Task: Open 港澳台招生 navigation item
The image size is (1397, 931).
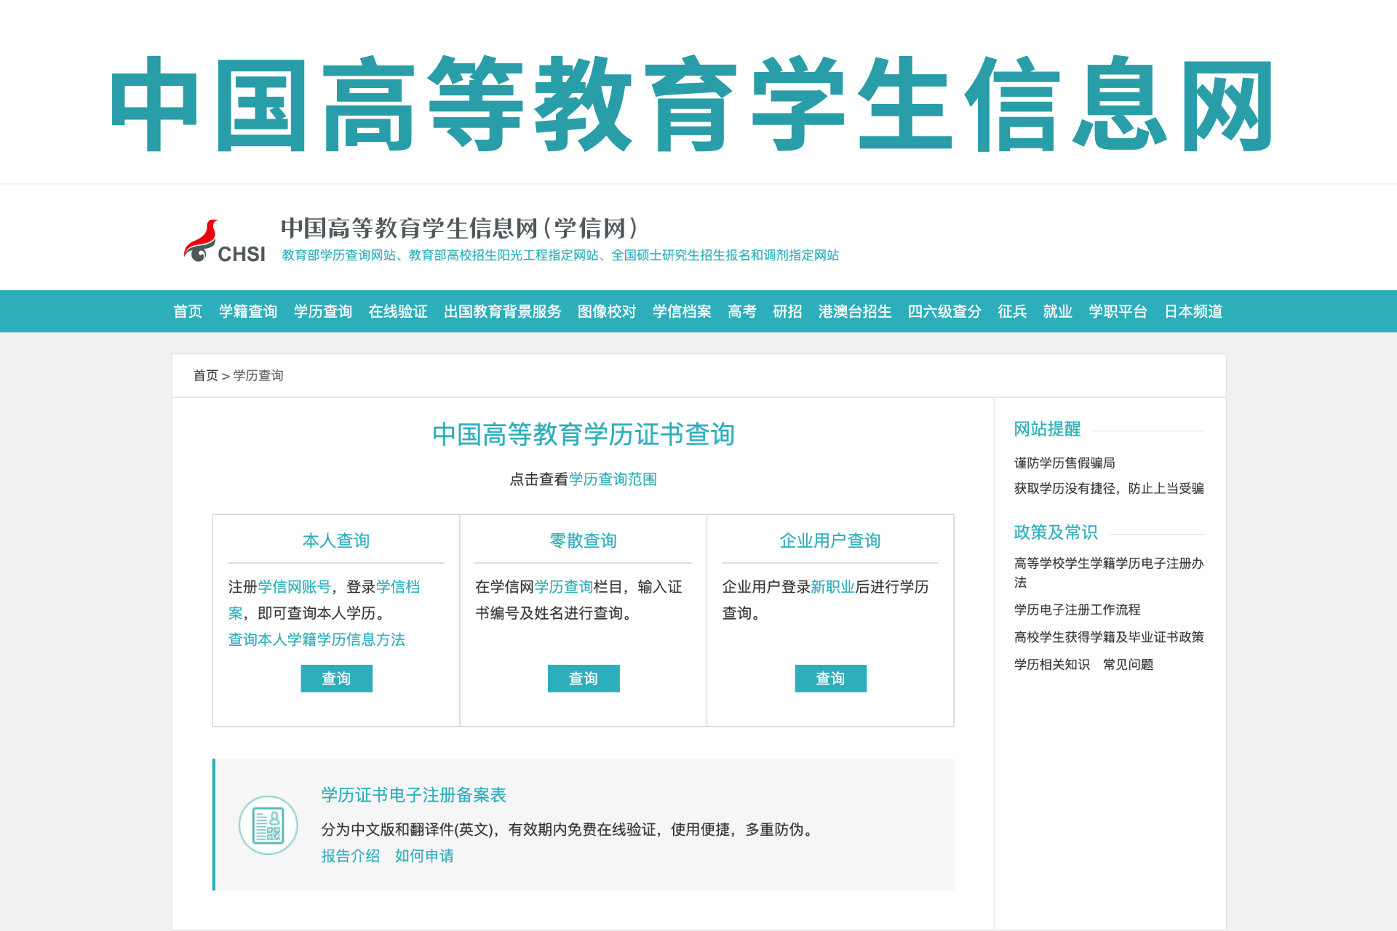Action: click(x=855, y=311)
